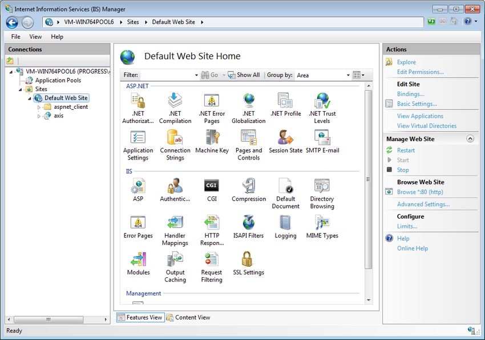The width and height of the screenshot is (485, 340).
Task: Open HTTP Response Headers feature
Action: [212, 231]
